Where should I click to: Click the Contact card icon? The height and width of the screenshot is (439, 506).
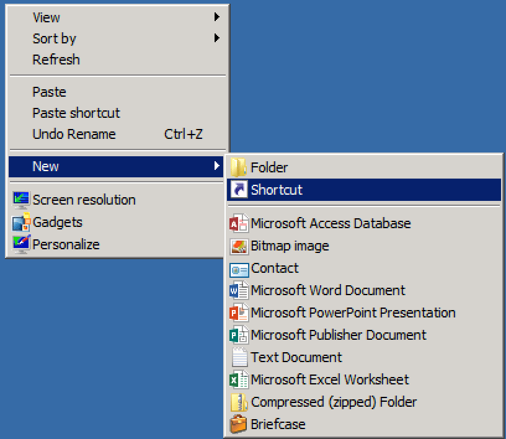click(239, 268)
